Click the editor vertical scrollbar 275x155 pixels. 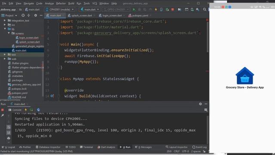pos(208,37)
